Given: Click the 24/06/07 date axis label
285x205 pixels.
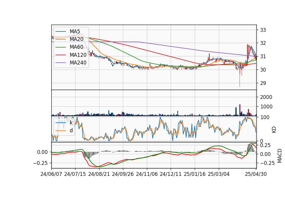Looking at the screenshot, I should click(51, 174).
